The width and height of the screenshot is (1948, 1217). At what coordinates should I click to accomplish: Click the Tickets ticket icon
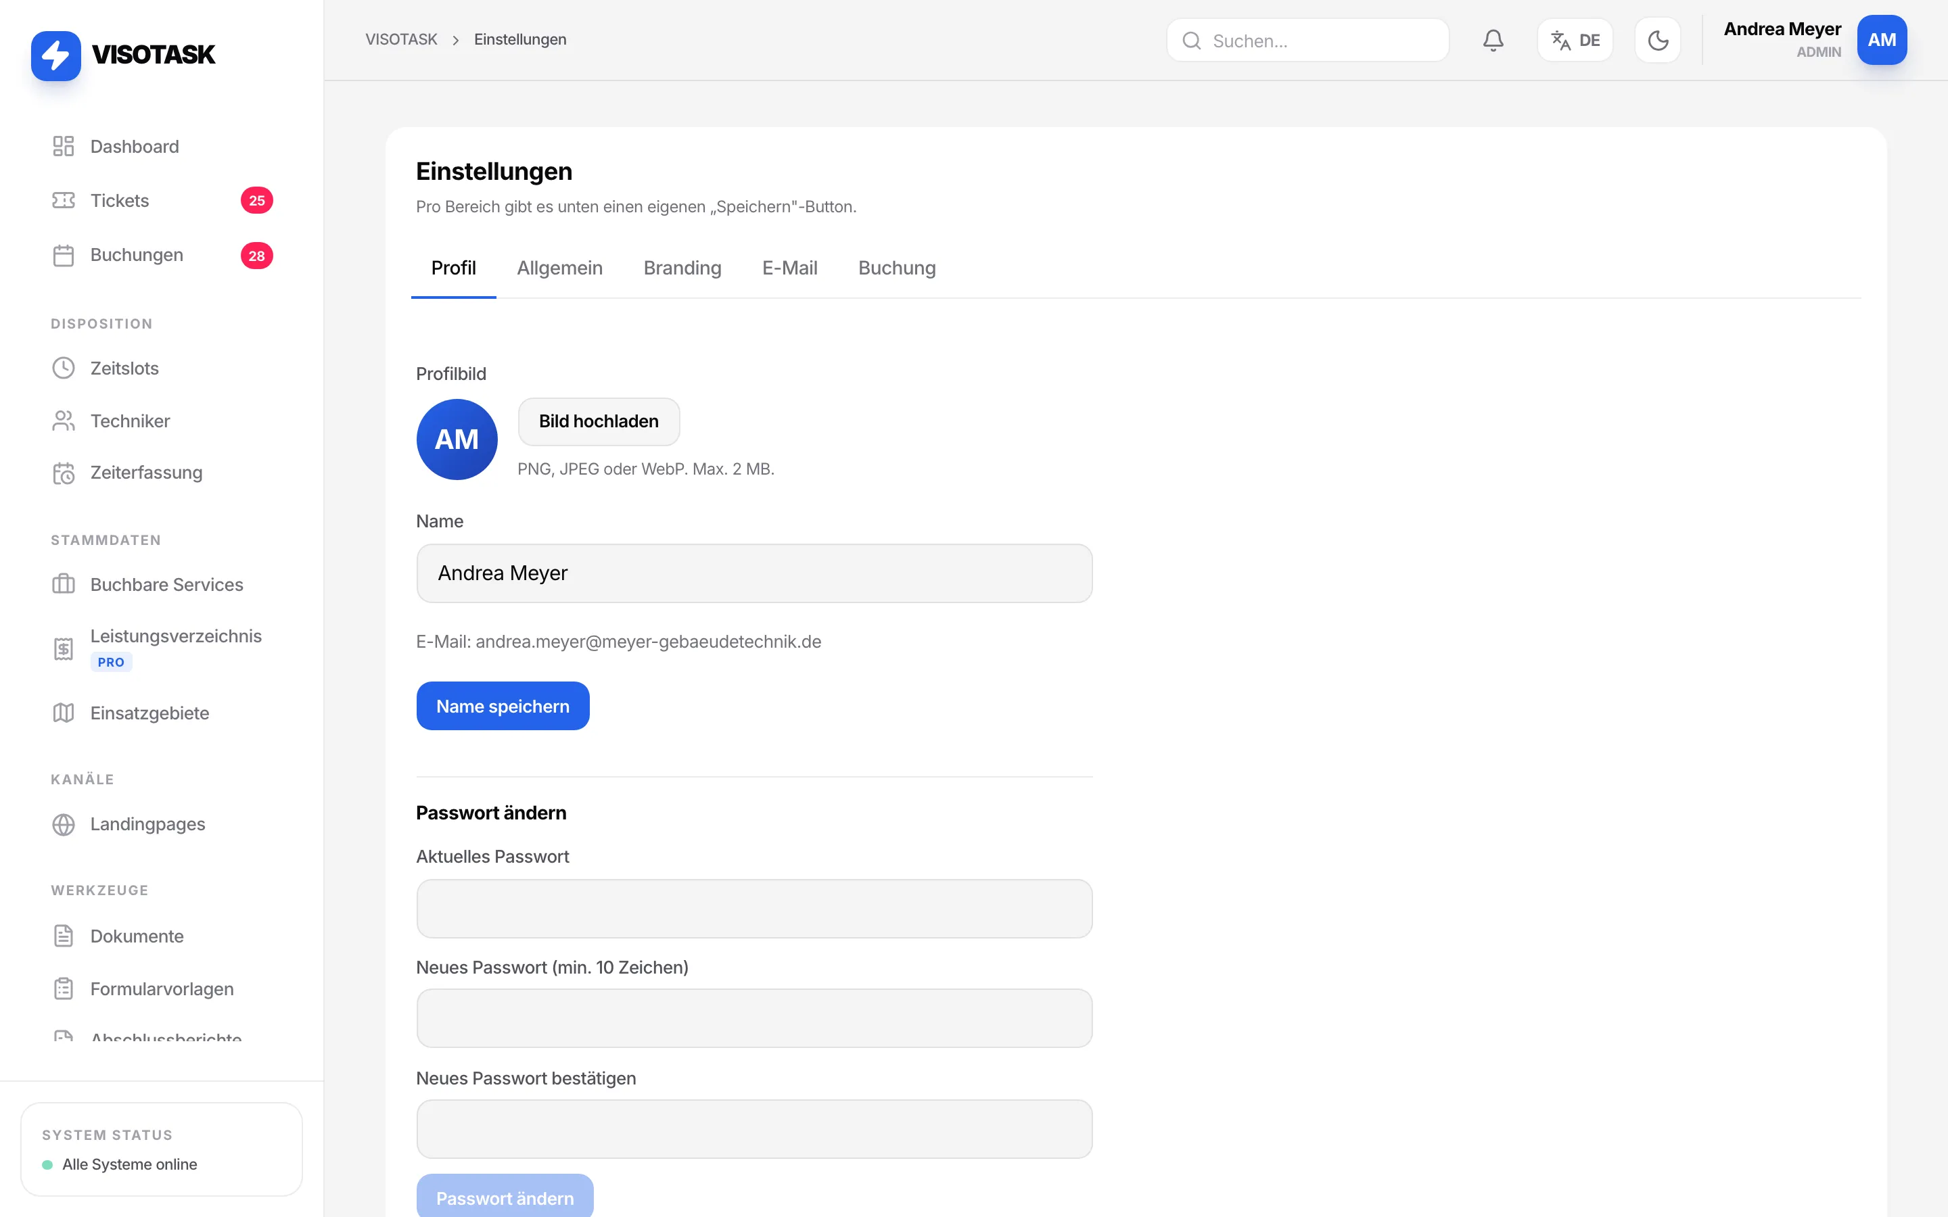[64, 200]
